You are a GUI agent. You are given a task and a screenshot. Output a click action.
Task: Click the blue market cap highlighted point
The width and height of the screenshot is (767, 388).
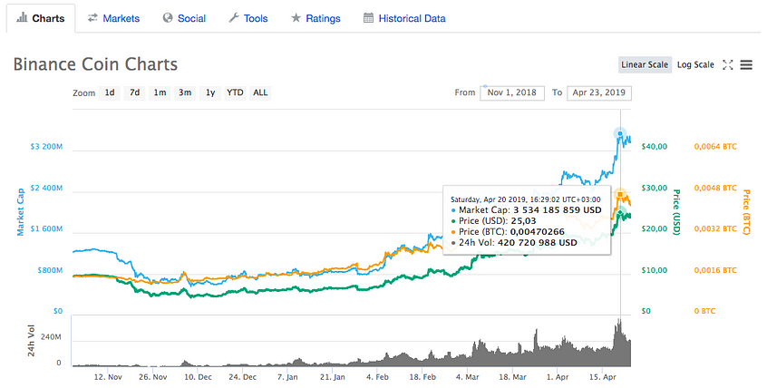tap(620, 133)
